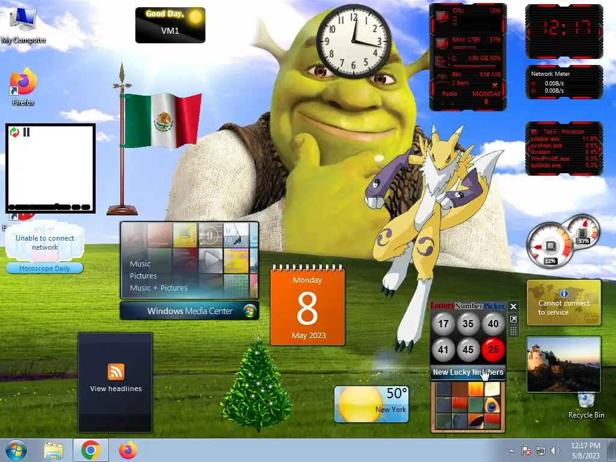Screen dimensions: 616x462
Task: Click the lighthouse slideshow photo gadget
Action: (x=563, y=365)
